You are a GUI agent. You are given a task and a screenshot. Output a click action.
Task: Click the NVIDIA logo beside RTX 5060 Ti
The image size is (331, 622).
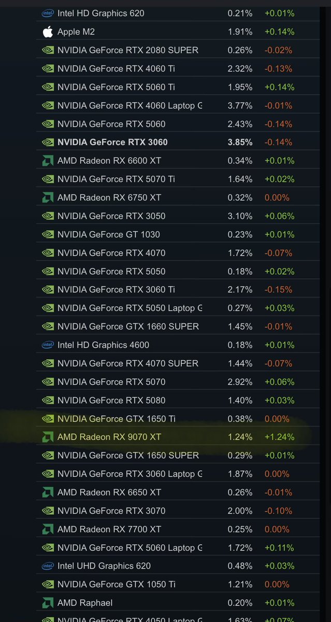pyautogui.click(x=48, y=87)
